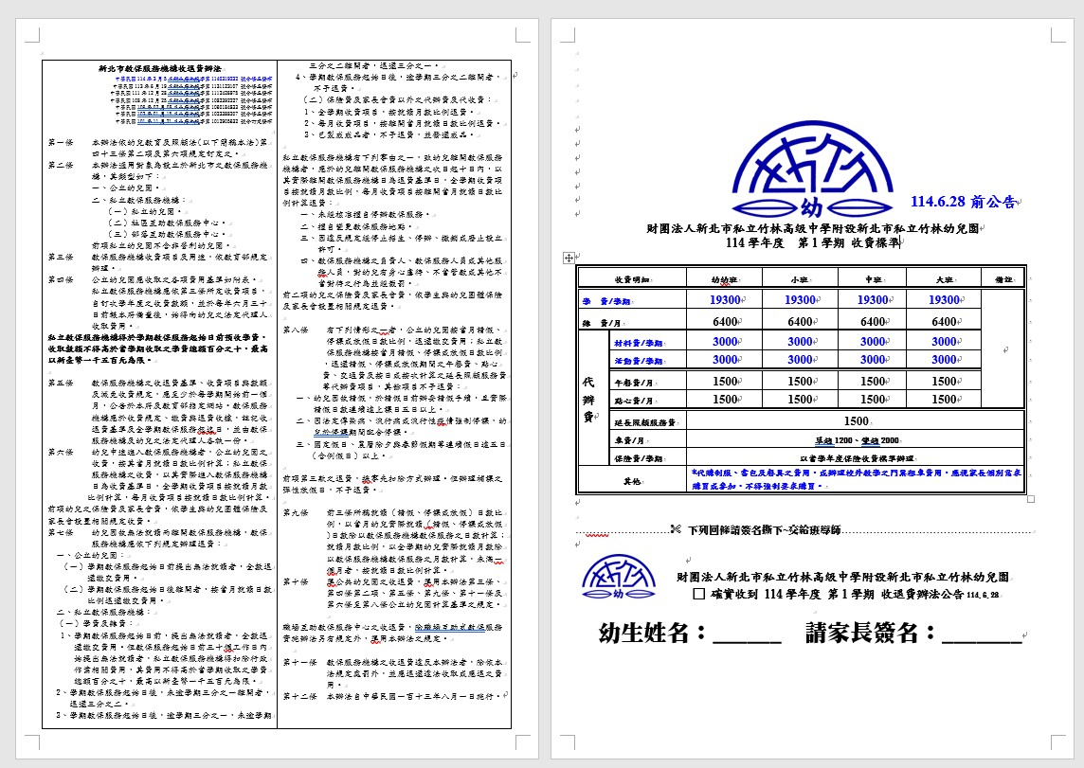Click the 第七條 article label
Screen dimensions: 1084x768
coord(60,532)
